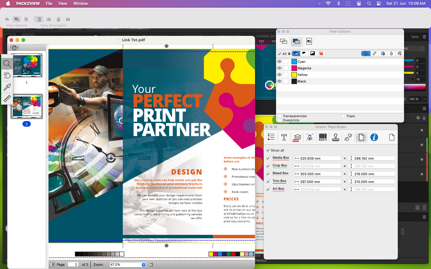This screenshot has height=269, width=431.
Task: Open the File menu
Action: pyautogui.click(x=49, y=4)
